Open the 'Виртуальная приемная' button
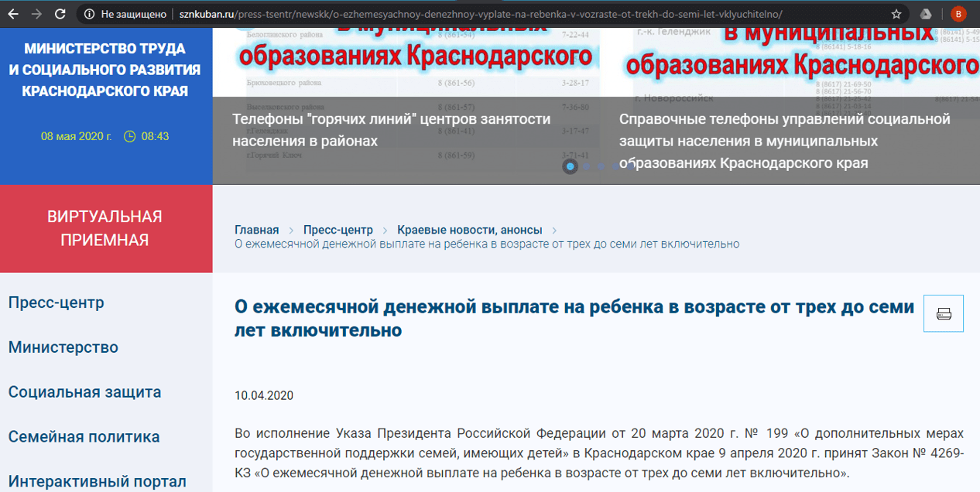Viewport: 980px width, 492px height. 106,228
